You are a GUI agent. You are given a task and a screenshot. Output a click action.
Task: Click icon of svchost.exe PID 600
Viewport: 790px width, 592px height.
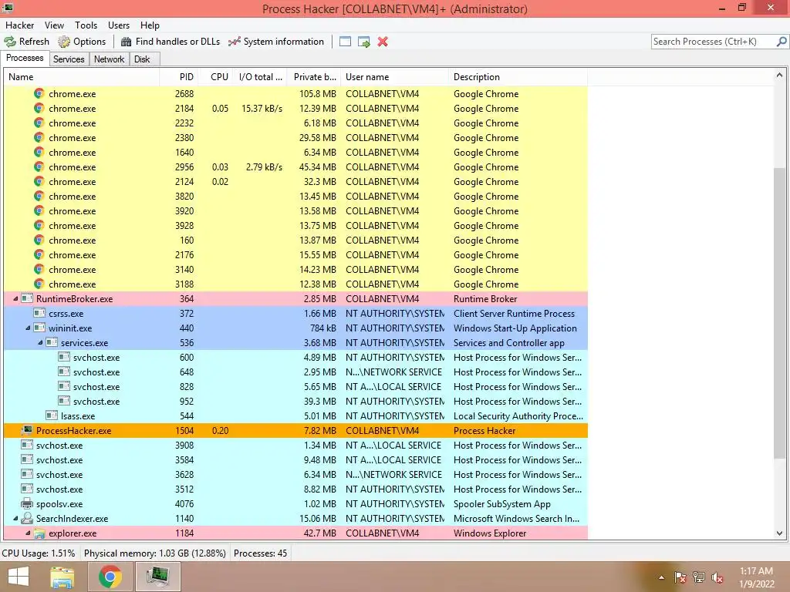[x=64, y=357]
